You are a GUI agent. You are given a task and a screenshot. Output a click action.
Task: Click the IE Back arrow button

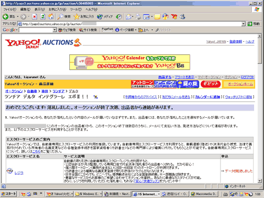point(5,16)
